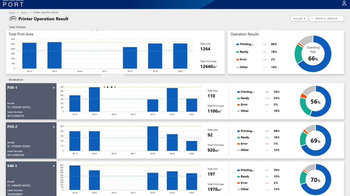This screenshot has height=196, width=350.
Task: Click the printer icon beside the page title
Action: 13,19
